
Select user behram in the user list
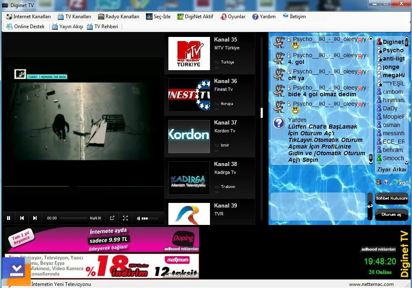391,150
